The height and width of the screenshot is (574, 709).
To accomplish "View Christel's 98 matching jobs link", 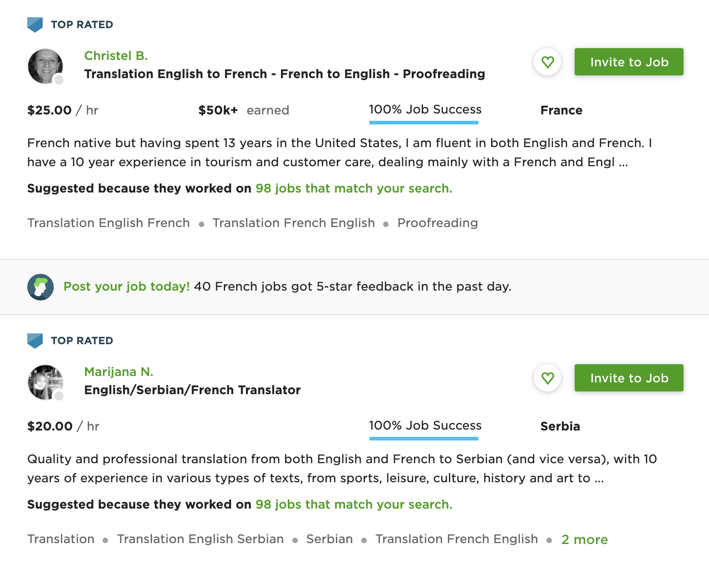I will (x=354, y=188).
